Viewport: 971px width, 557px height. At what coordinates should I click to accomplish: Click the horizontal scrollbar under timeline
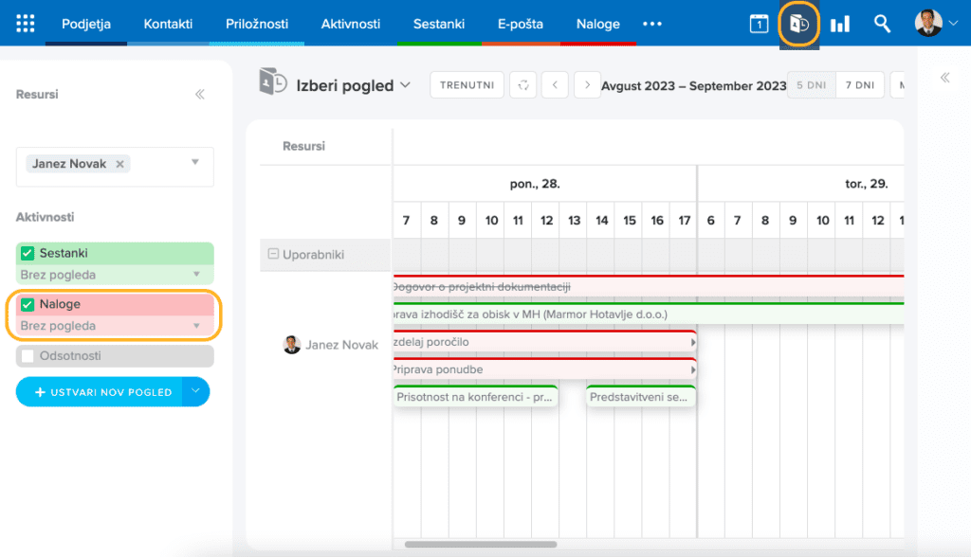480,544
